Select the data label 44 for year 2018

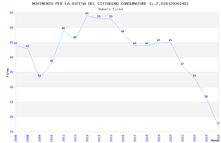(147, 43)
